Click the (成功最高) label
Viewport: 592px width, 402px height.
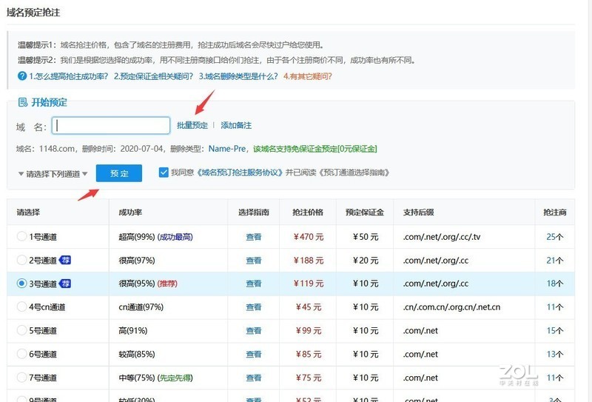(x=175, y=237)
